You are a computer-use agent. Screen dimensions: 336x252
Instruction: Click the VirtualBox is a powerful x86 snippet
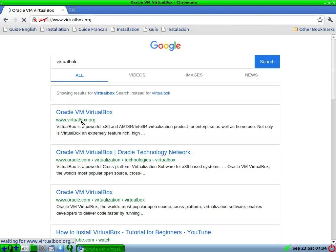point(165,130)
